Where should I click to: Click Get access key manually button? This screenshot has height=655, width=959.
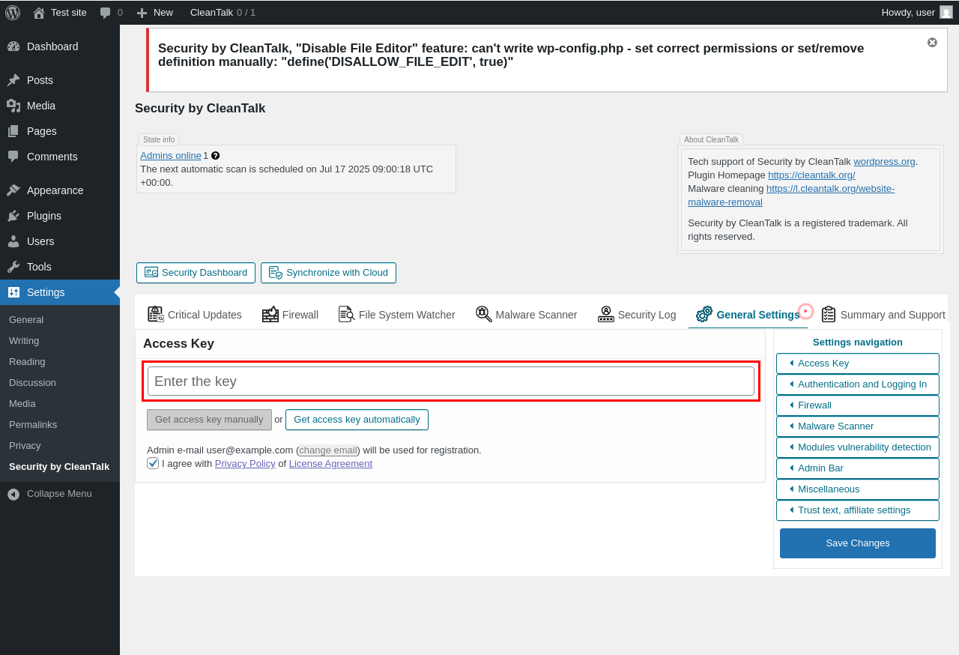[x=209, y=420]
